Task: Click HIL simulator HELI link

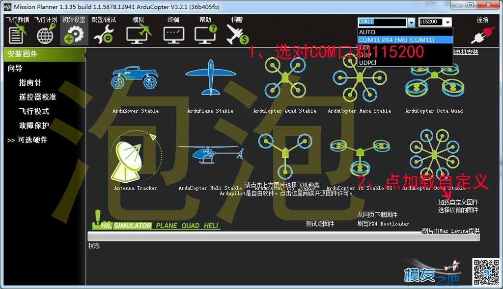Action: click(211, 226)
